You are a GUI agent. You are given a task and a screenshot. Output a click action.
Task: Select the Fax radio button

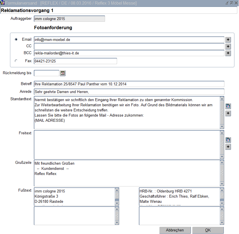pos(16,61)
